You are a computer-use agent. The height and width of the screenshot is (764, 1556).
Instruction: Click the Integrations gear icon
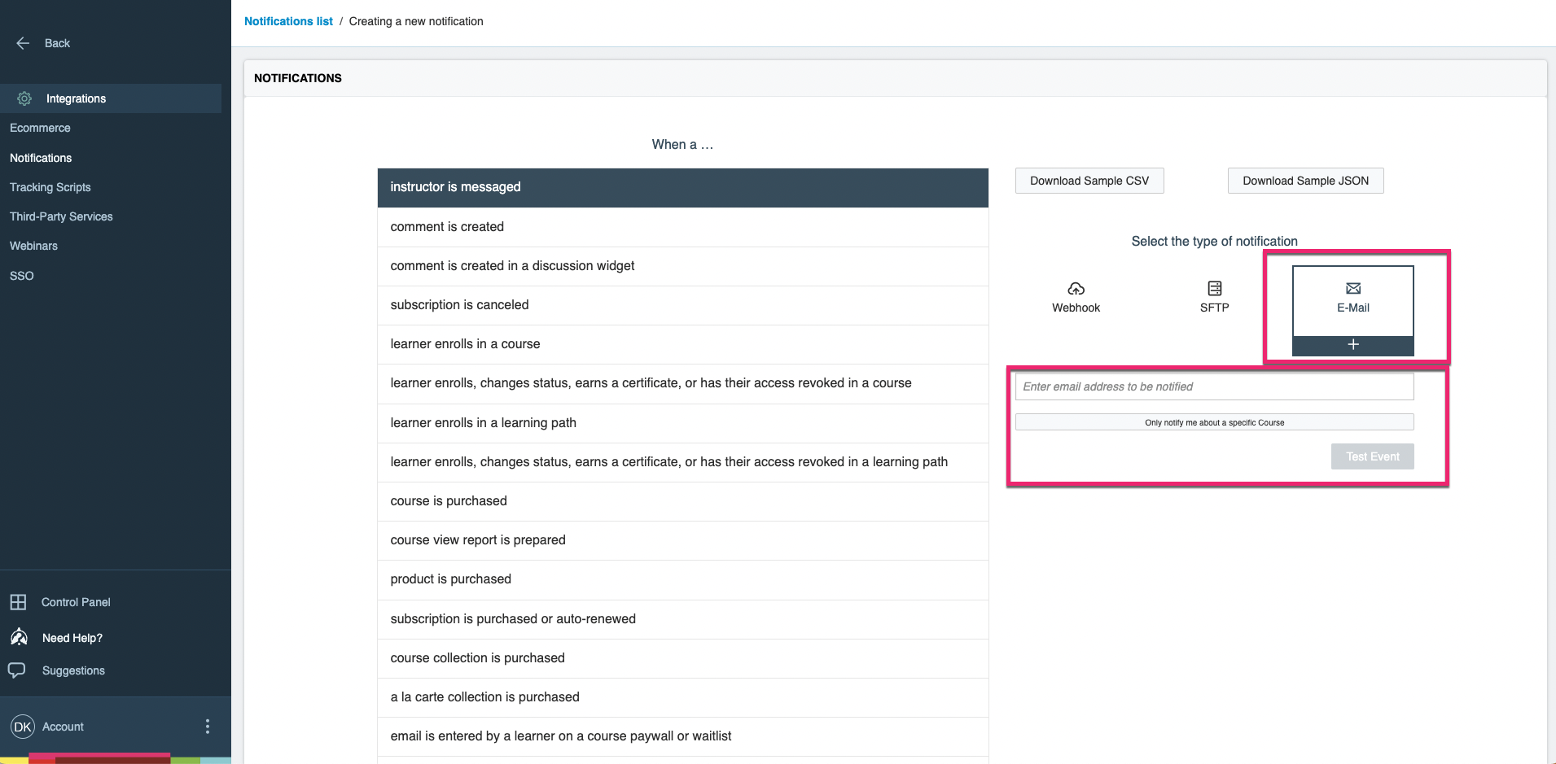24,98
